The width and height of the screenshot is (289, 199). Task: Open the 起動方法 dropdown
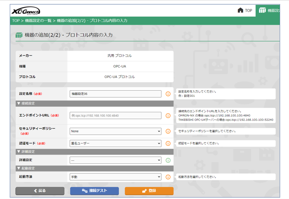[x=115, y=177]
